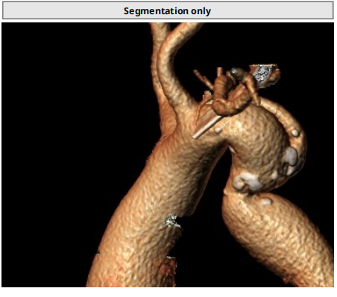Select the large white calcification on the aortic arch
Screen dimensions: 337x297
coord(247,181)
